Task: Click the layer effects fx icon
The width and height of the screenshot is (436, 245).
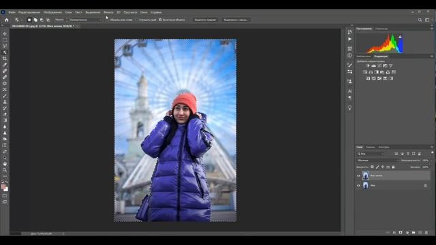Action: (394, 233)
